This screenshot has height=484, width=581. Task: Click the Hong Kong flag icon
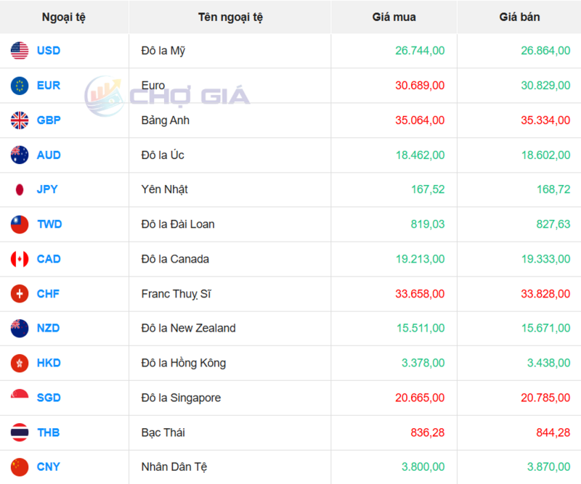point(20,363)
